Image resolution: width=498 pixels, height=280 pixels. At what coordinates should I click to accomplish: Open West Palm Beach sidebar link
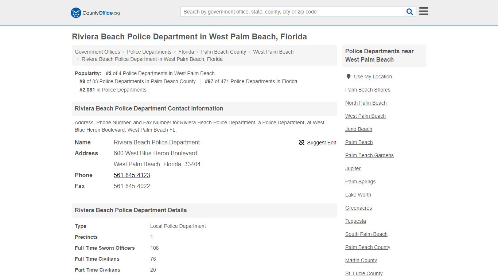365,116
